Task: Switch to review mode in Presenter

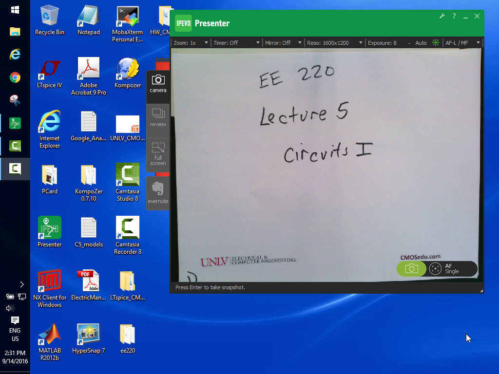Action: [x=158, y=118]
